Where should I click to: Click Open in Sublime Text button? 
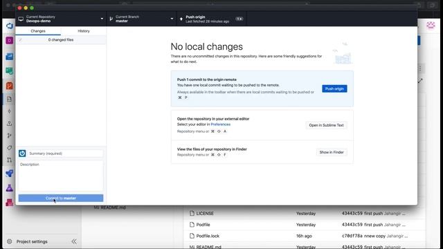[326, 125]
